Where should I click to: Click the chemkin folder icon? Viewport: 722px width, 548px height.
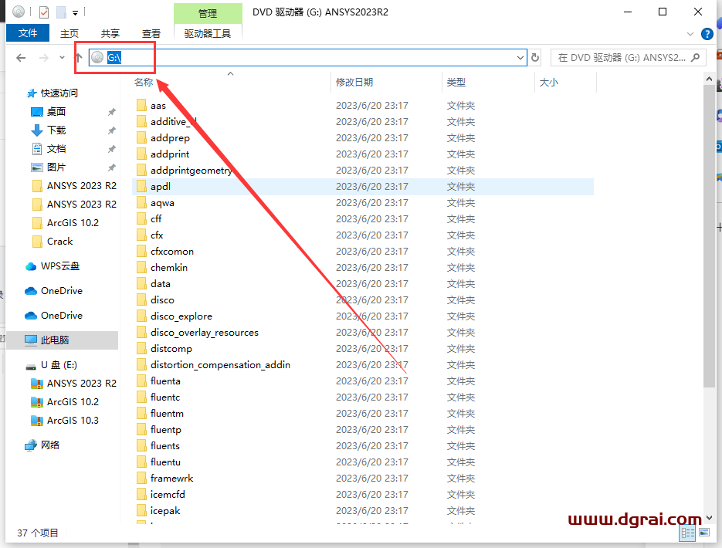click(141, 267)
